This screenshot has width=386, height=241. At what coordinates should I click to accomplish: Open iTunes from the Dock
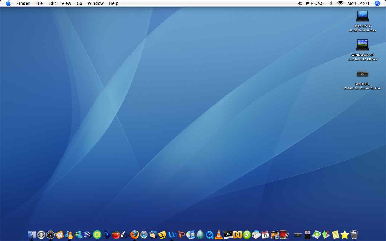[x=191, y=235]
